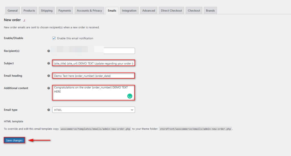Click the green Grammarly icon in textarea

130,96
